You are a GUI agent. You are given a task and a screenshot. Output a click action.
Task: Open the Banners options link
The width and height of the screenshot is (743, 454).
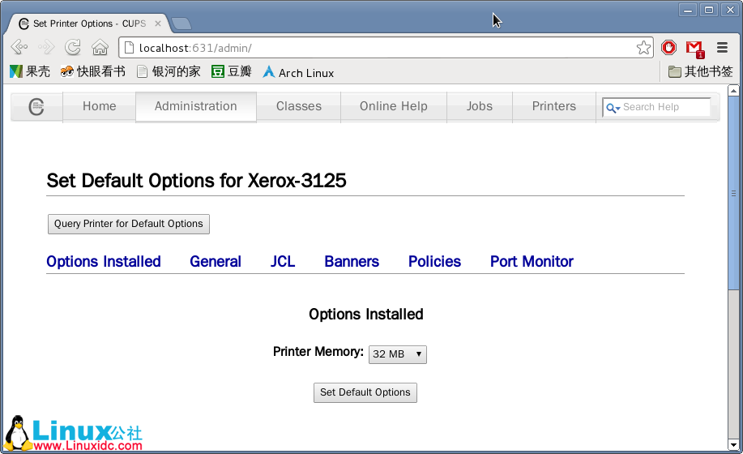[352, 261]
